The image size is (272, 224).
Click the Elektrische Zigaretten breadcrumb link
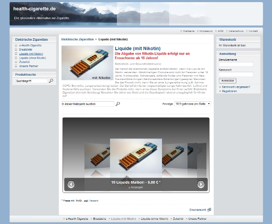tap(77, 39)
